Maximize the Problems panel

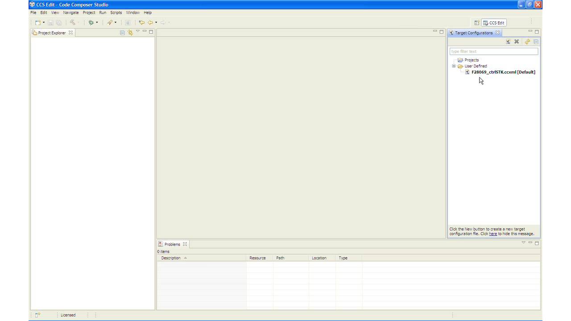pos(537,243)
